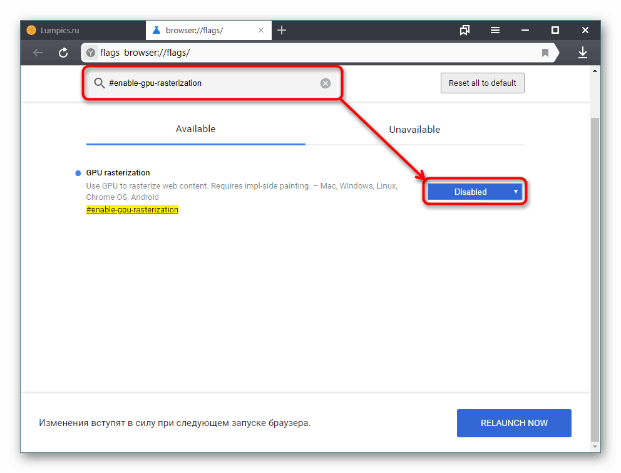
Task: Open the #enable-gpu-rasterization highlighted link
Action: 132,209
